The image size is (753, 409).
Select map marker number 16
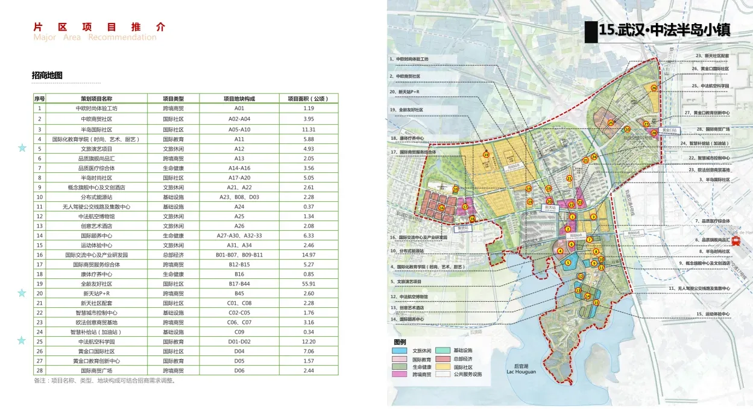pos(442,208)
